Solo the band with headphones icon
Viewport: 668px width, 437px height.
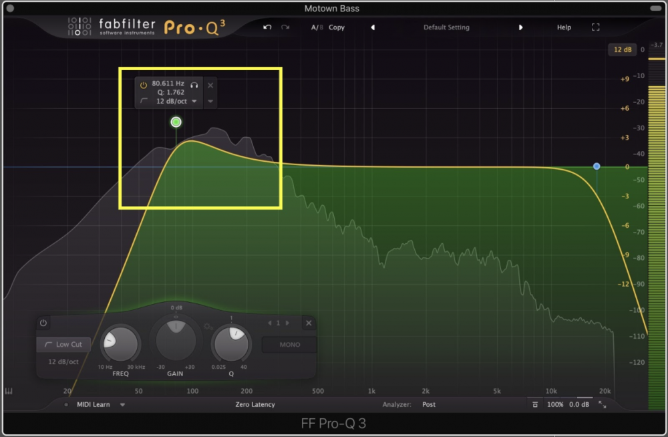(x=194, y=85)
